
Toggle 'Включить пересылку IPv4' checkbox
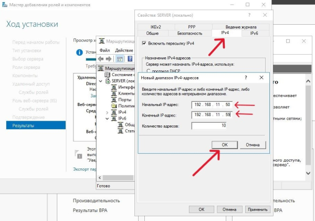[144, 43]
